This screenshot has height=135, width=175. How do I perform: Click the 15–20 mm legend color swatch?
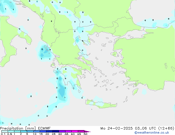click(x=43, y=131)
